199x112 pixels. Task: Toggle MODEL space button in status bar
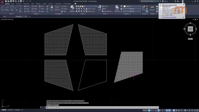[145, 110]
